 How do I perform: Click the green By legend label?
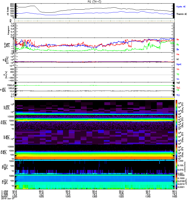[178, 44]
